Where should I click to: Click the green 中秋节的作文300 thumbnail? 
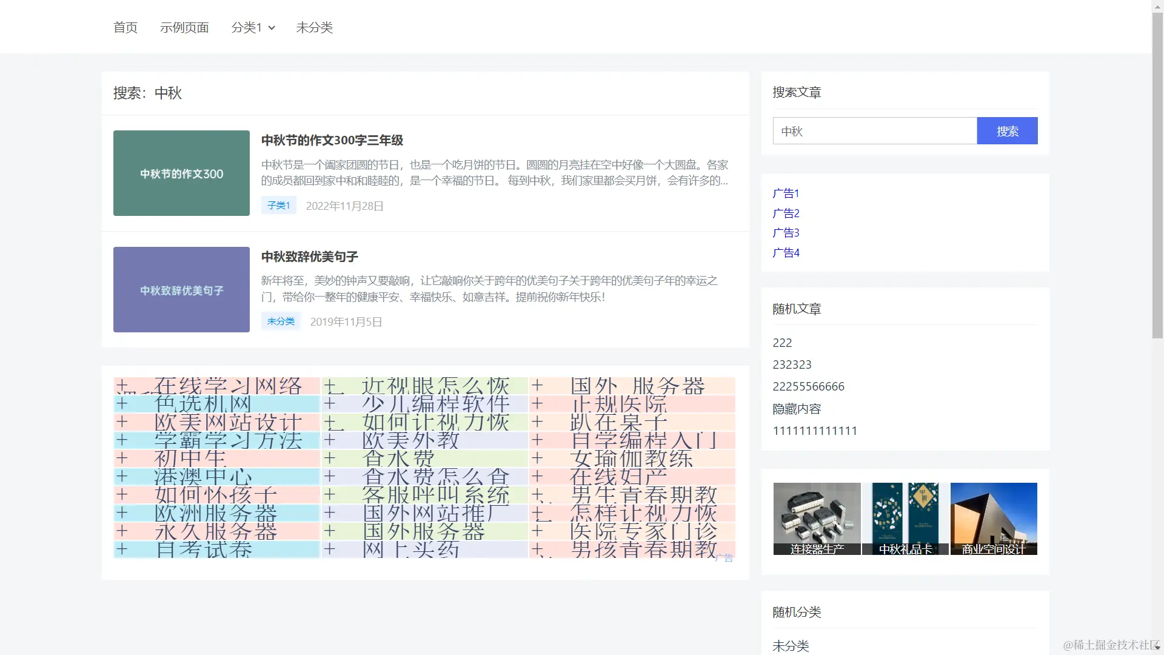pyautogui.click(x=181, y=173)
